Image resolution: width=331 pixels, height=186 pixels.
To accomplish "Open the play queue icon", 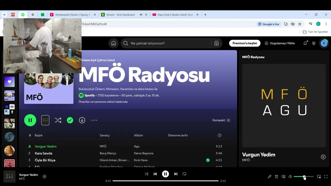I will 276,176.
